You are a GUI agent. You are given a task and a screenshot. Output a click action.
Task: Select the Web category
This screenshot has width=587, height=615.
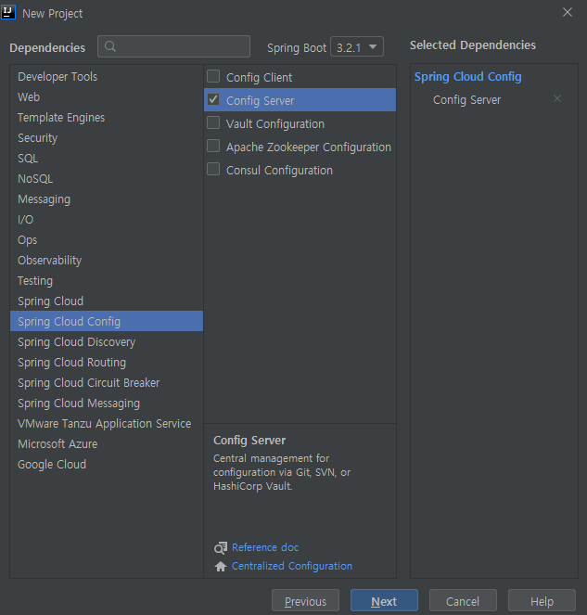(107, 96)
